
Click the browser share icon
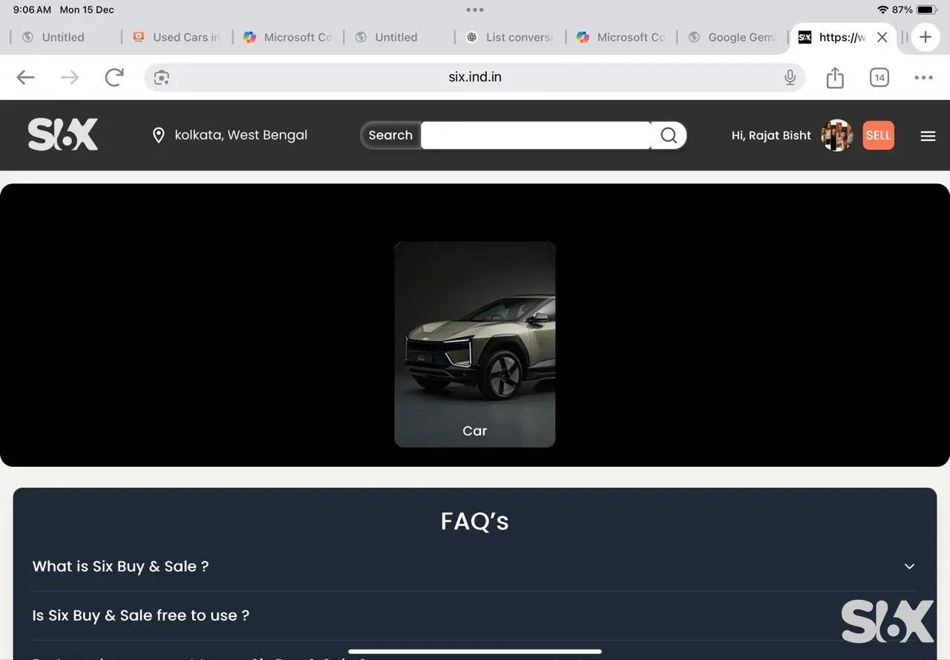(835, 77)
